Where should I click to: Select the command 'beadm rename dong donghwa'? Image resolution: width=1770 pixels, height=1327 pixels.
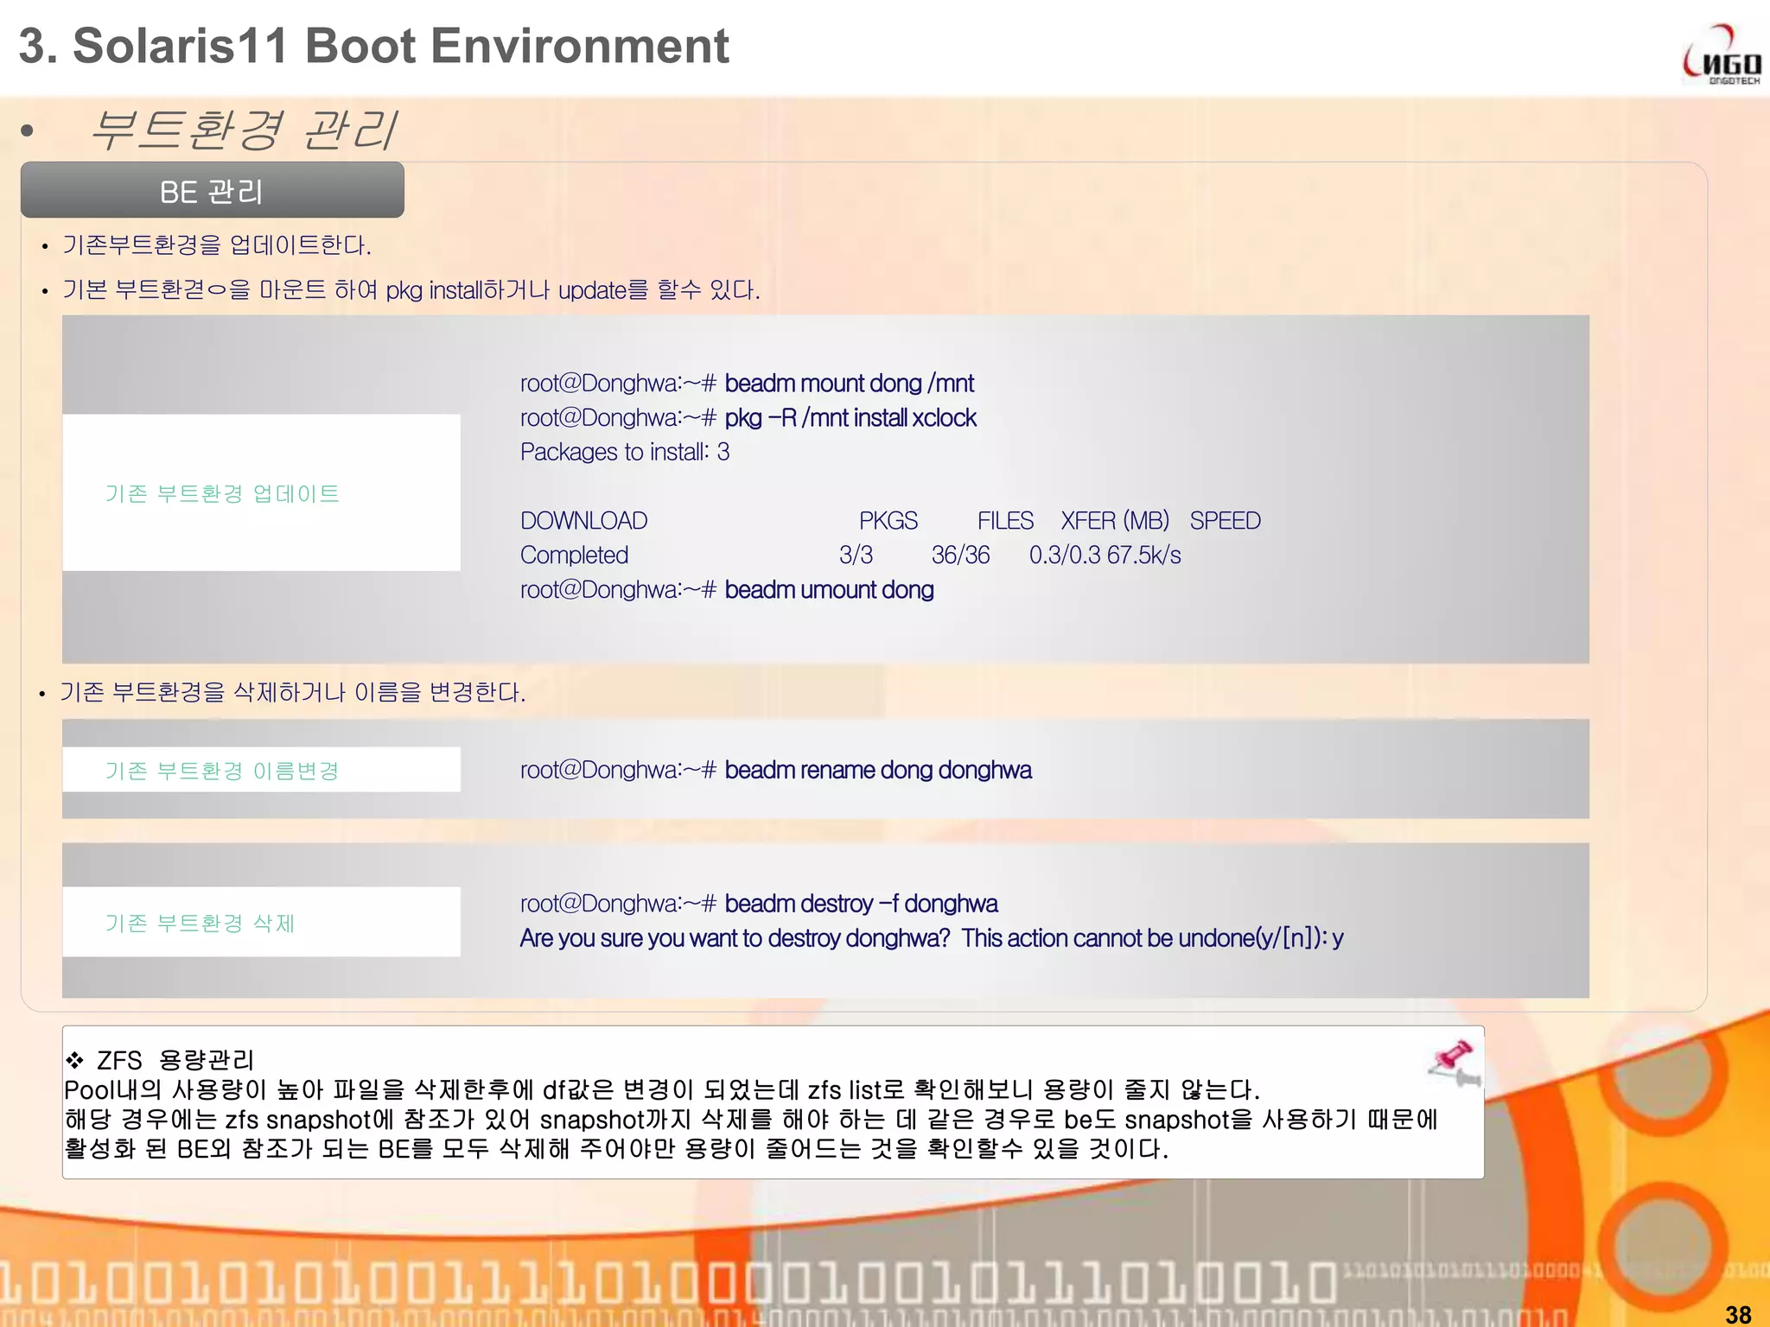pyautogui.click(x=878, y=770)
